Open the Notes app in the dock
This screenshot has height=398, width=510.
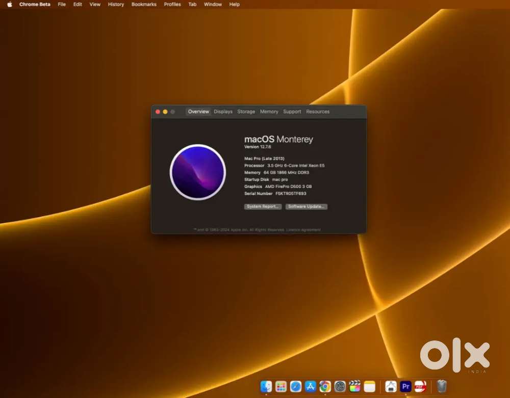370,386
